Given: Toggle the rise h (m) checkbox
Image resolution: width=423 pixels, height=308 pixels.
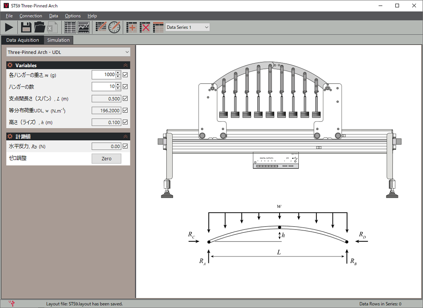Looking at the screenshot, I should click(125, 122).
